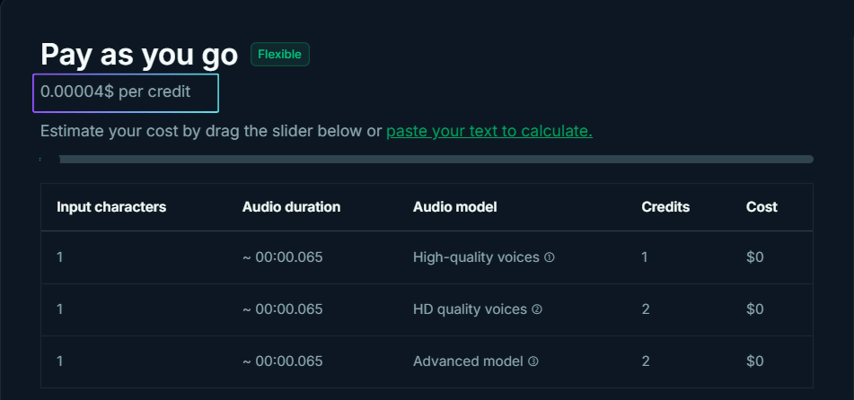
Task: Click the info icon beside Advanced model
Action: [x=533, y=361]
